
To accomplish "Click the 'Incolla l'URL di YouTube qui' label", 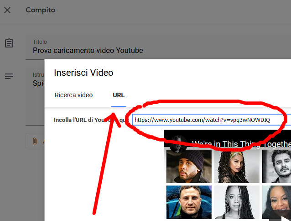I will tap(91, 120).
